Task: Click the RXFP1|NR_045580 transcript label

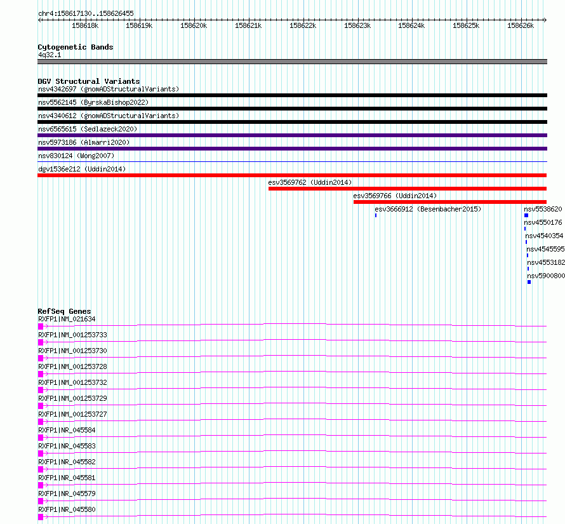Action: (x=67, y=509)
